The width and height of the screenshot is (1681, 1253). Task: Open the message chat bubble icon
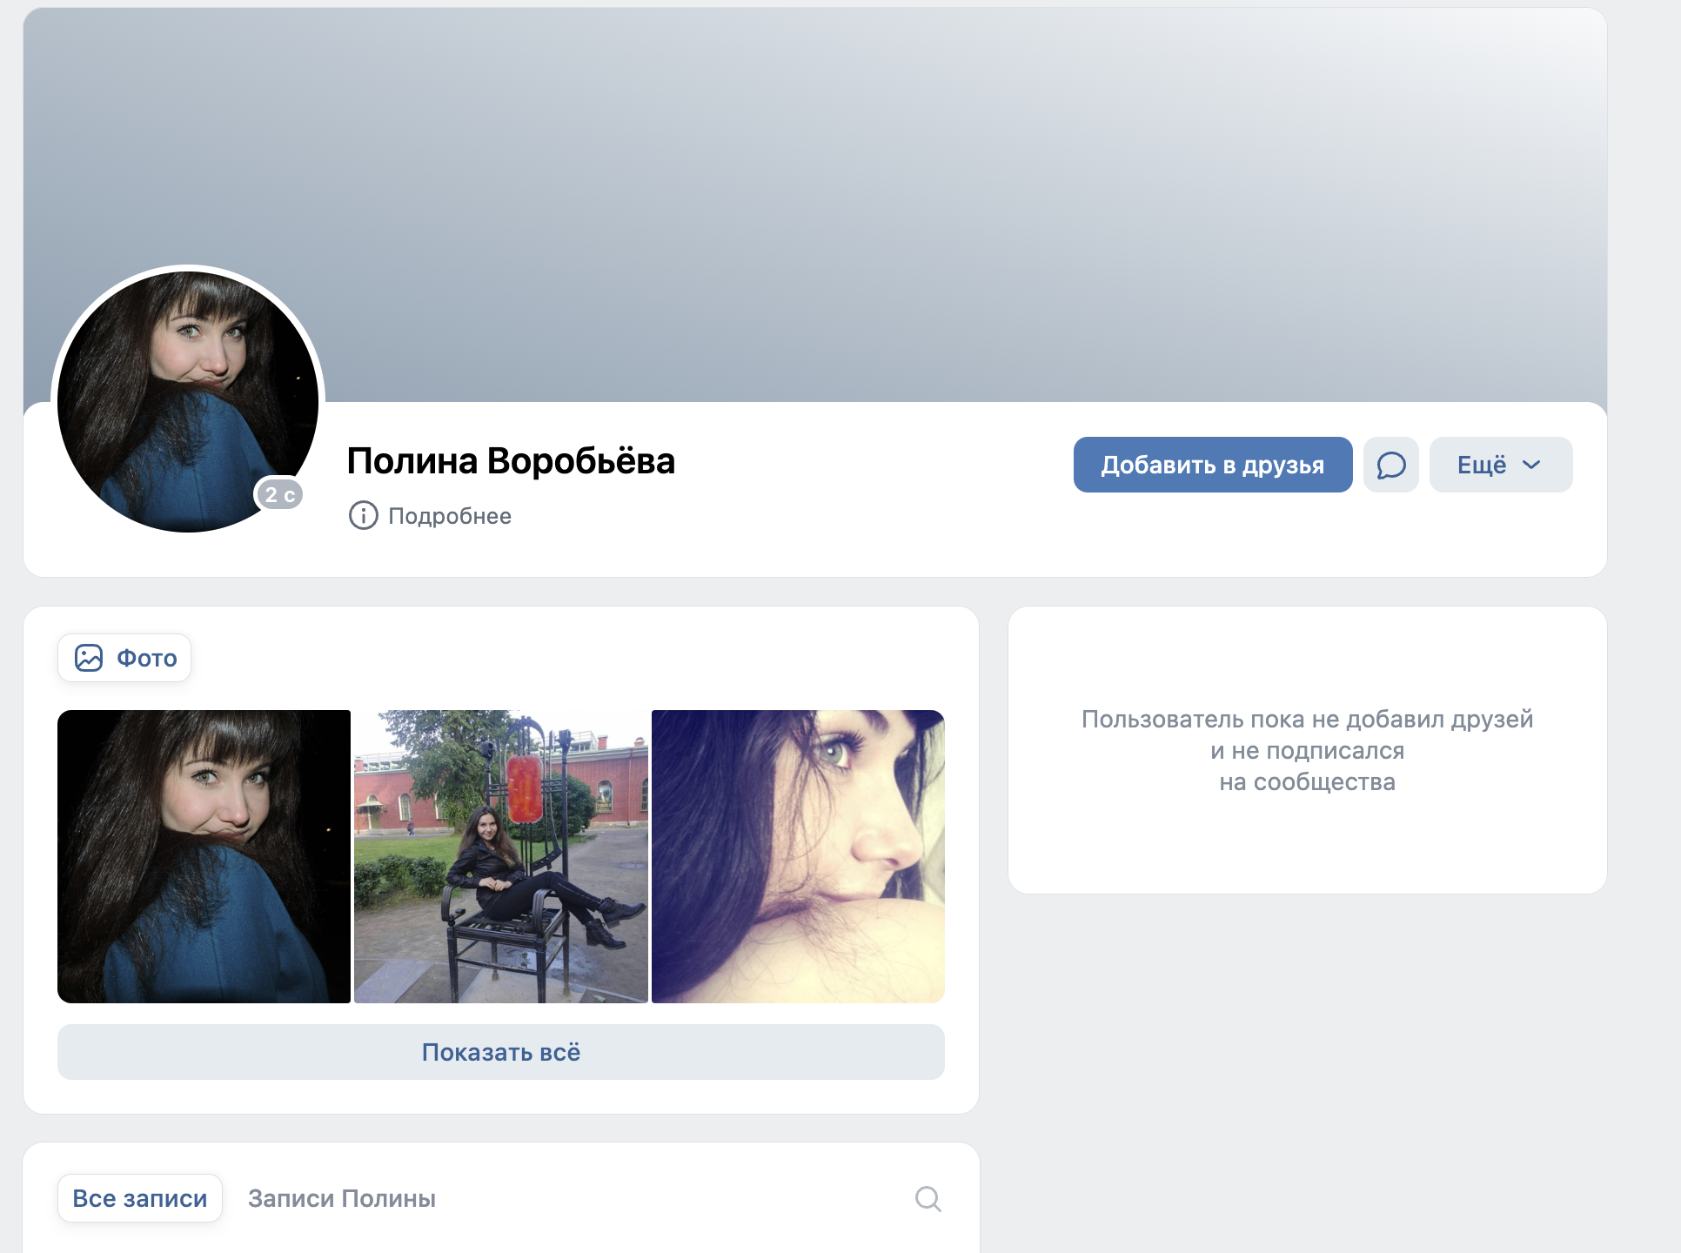coord(1390,465)
